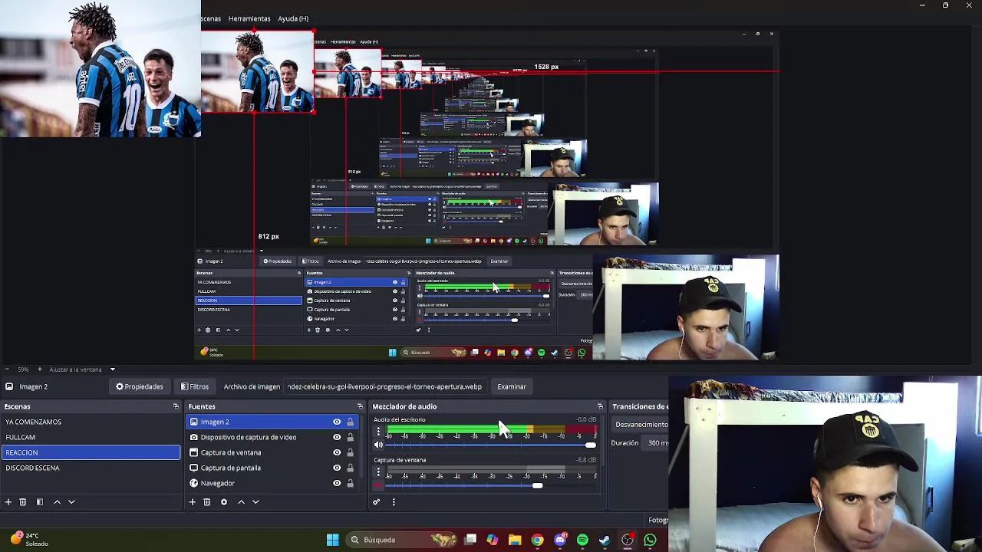The width and height of the screenshot is (982, 552).
Task: Click Examinar to browse image file
Action: (512, 387)
